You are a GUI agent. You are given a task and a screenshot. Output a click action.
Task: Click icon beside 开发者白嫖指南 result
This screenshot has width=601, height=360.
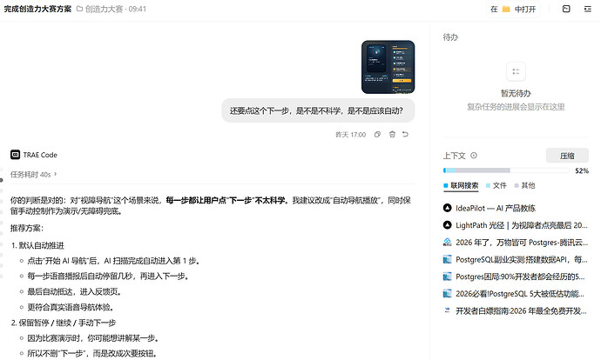(448, 310)
